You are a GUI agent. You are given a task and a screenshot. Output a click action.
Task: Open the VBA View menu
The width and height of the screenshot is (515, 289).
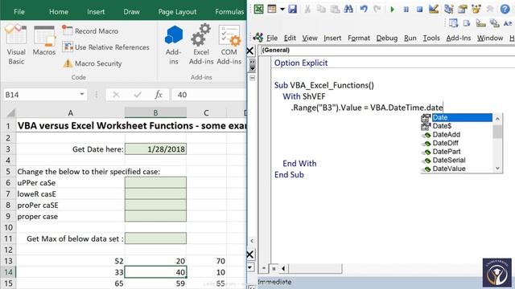point(310,38)
